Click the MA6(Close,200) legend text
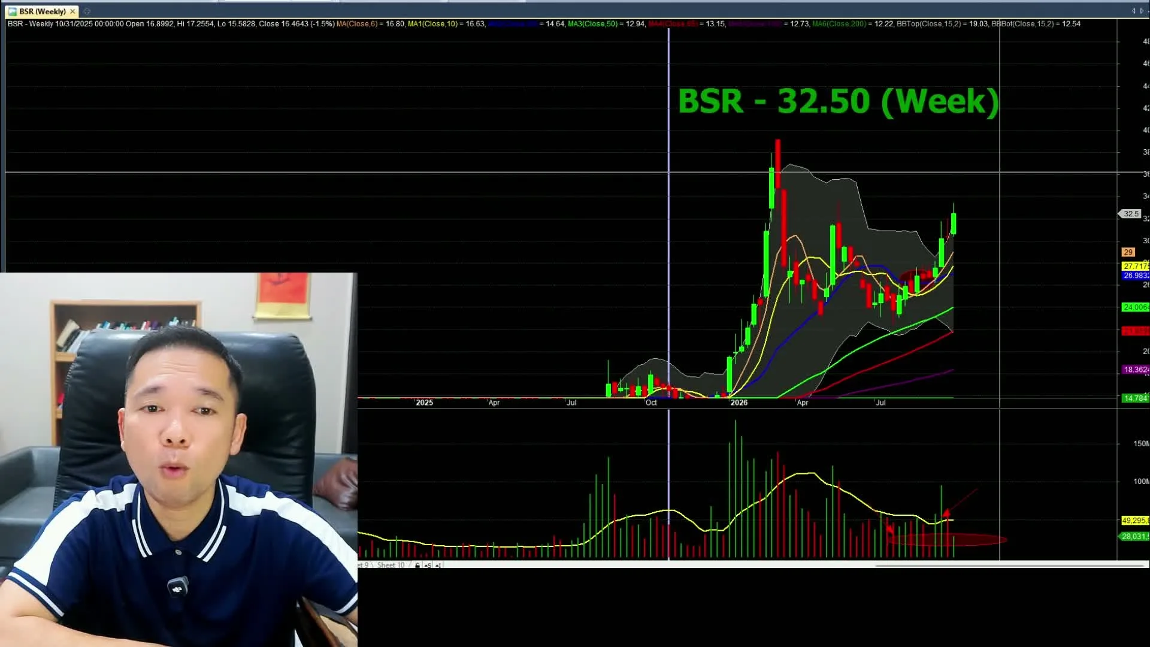The height and width of the screenshot is (647, 1150). [x=839, y=24]
